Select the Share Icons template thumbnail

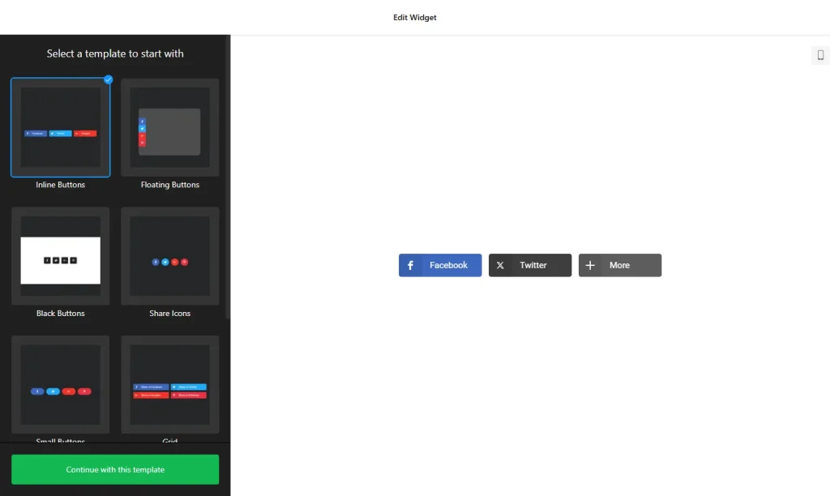point(170,256)
